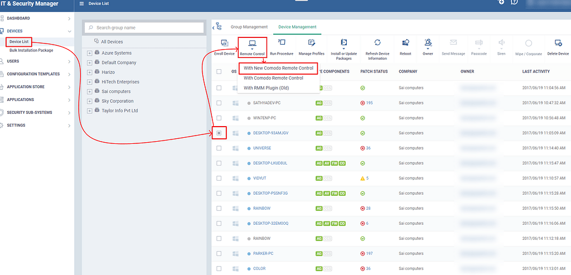Viewport: 571px width, 275px height.
Task: Open the PARKER-PC device link
Action: (x=263, y=253)
